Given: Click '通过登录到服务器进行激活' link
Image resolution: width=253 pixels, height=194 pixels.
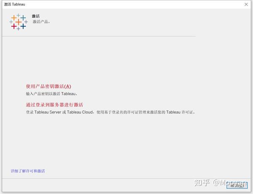Looking at the screenshot, I should pos(54,105).
